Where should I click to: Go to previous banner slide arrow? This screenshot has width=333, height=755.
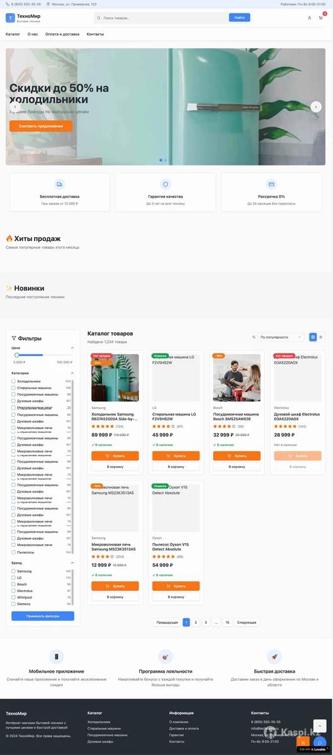(x=15, y=106)
